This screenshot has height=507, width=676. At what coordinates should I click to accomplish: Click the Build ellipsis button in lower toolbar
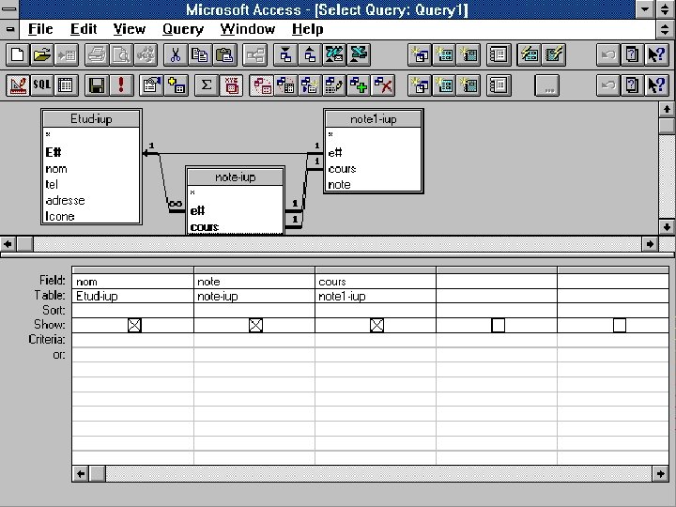point(547,85)
